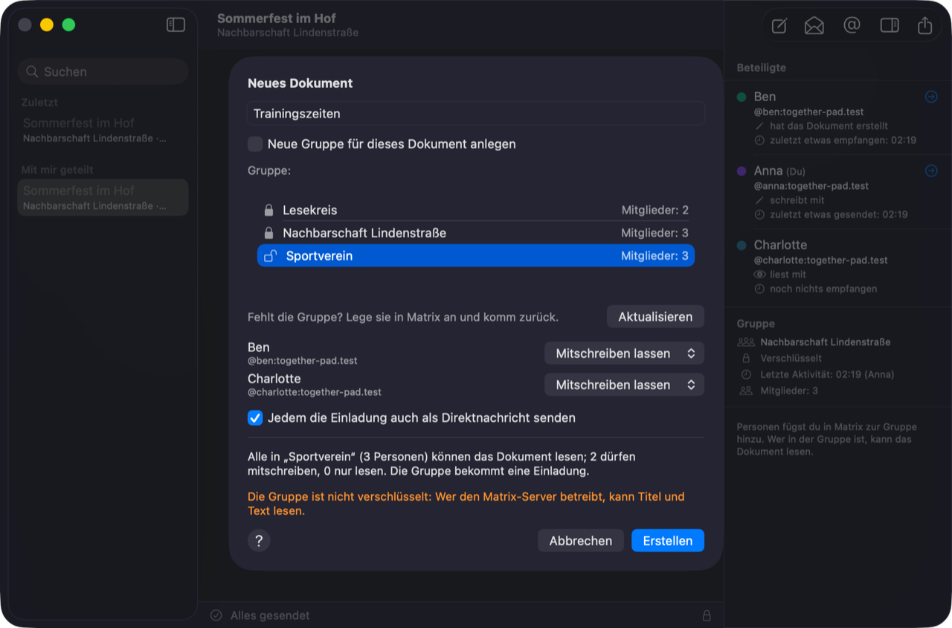Screen dimensions: 952x628
Task: Click the pencil icon under Anna
Action: pyautogui.click(x=759, y=200)
